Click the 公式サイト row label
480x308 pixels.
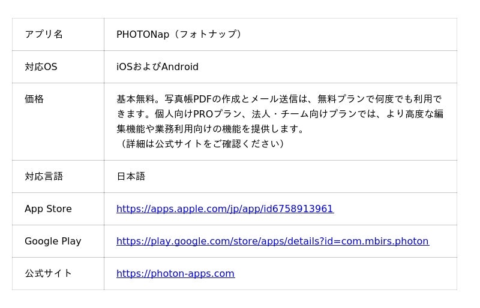(49, 273)
